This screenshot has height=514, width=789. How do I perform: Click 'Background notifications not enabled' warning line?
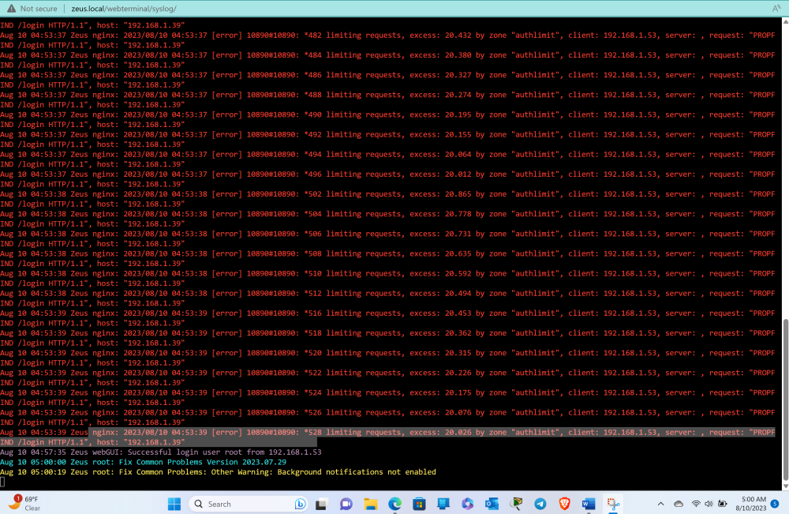218,472
